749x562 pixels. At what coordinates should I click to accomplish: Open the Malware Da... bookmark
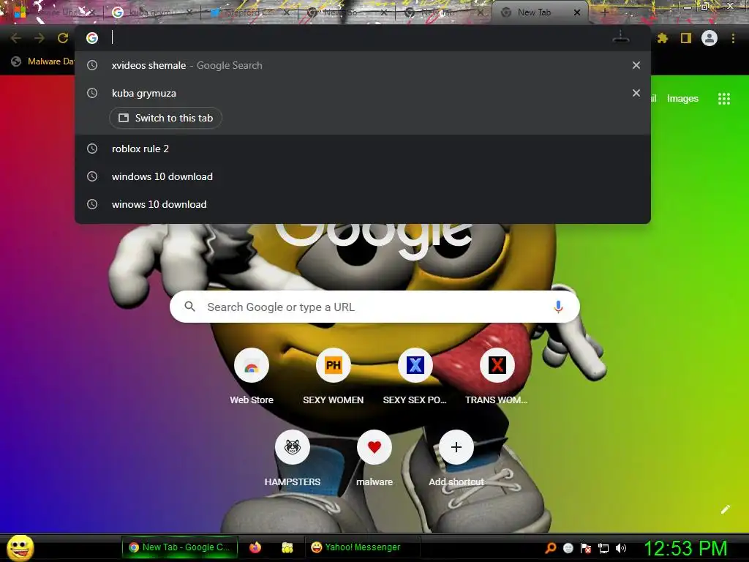[43, 61]
